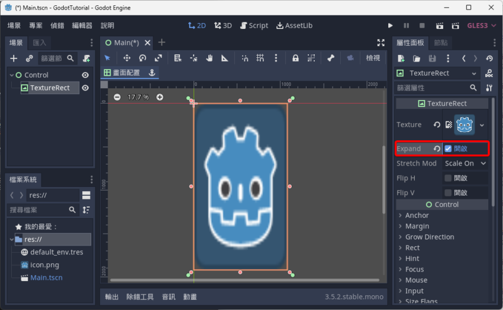Open the anchor presets icon
This screenshot has height=310, width=503.
click(x=152, y=73)
